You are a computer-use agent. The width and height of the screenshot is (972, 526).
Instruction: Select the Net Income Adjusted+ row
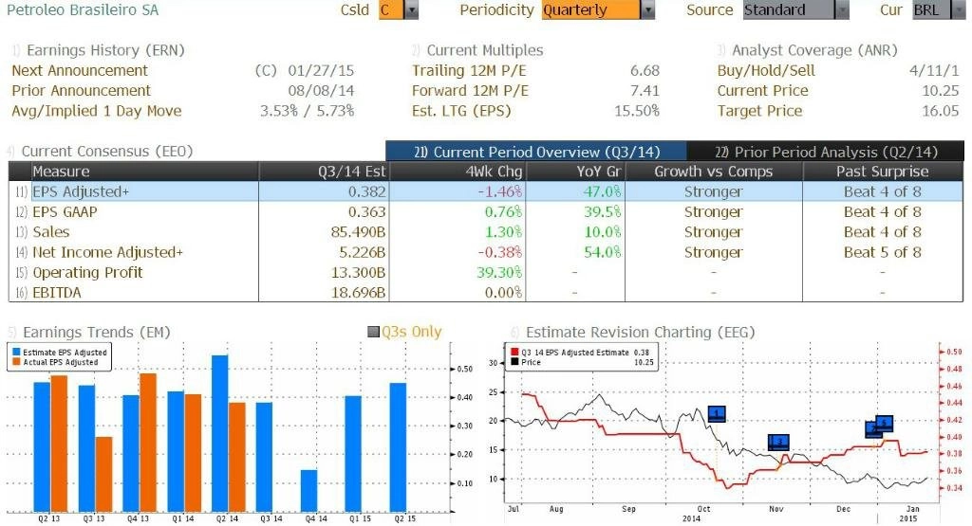486,252
